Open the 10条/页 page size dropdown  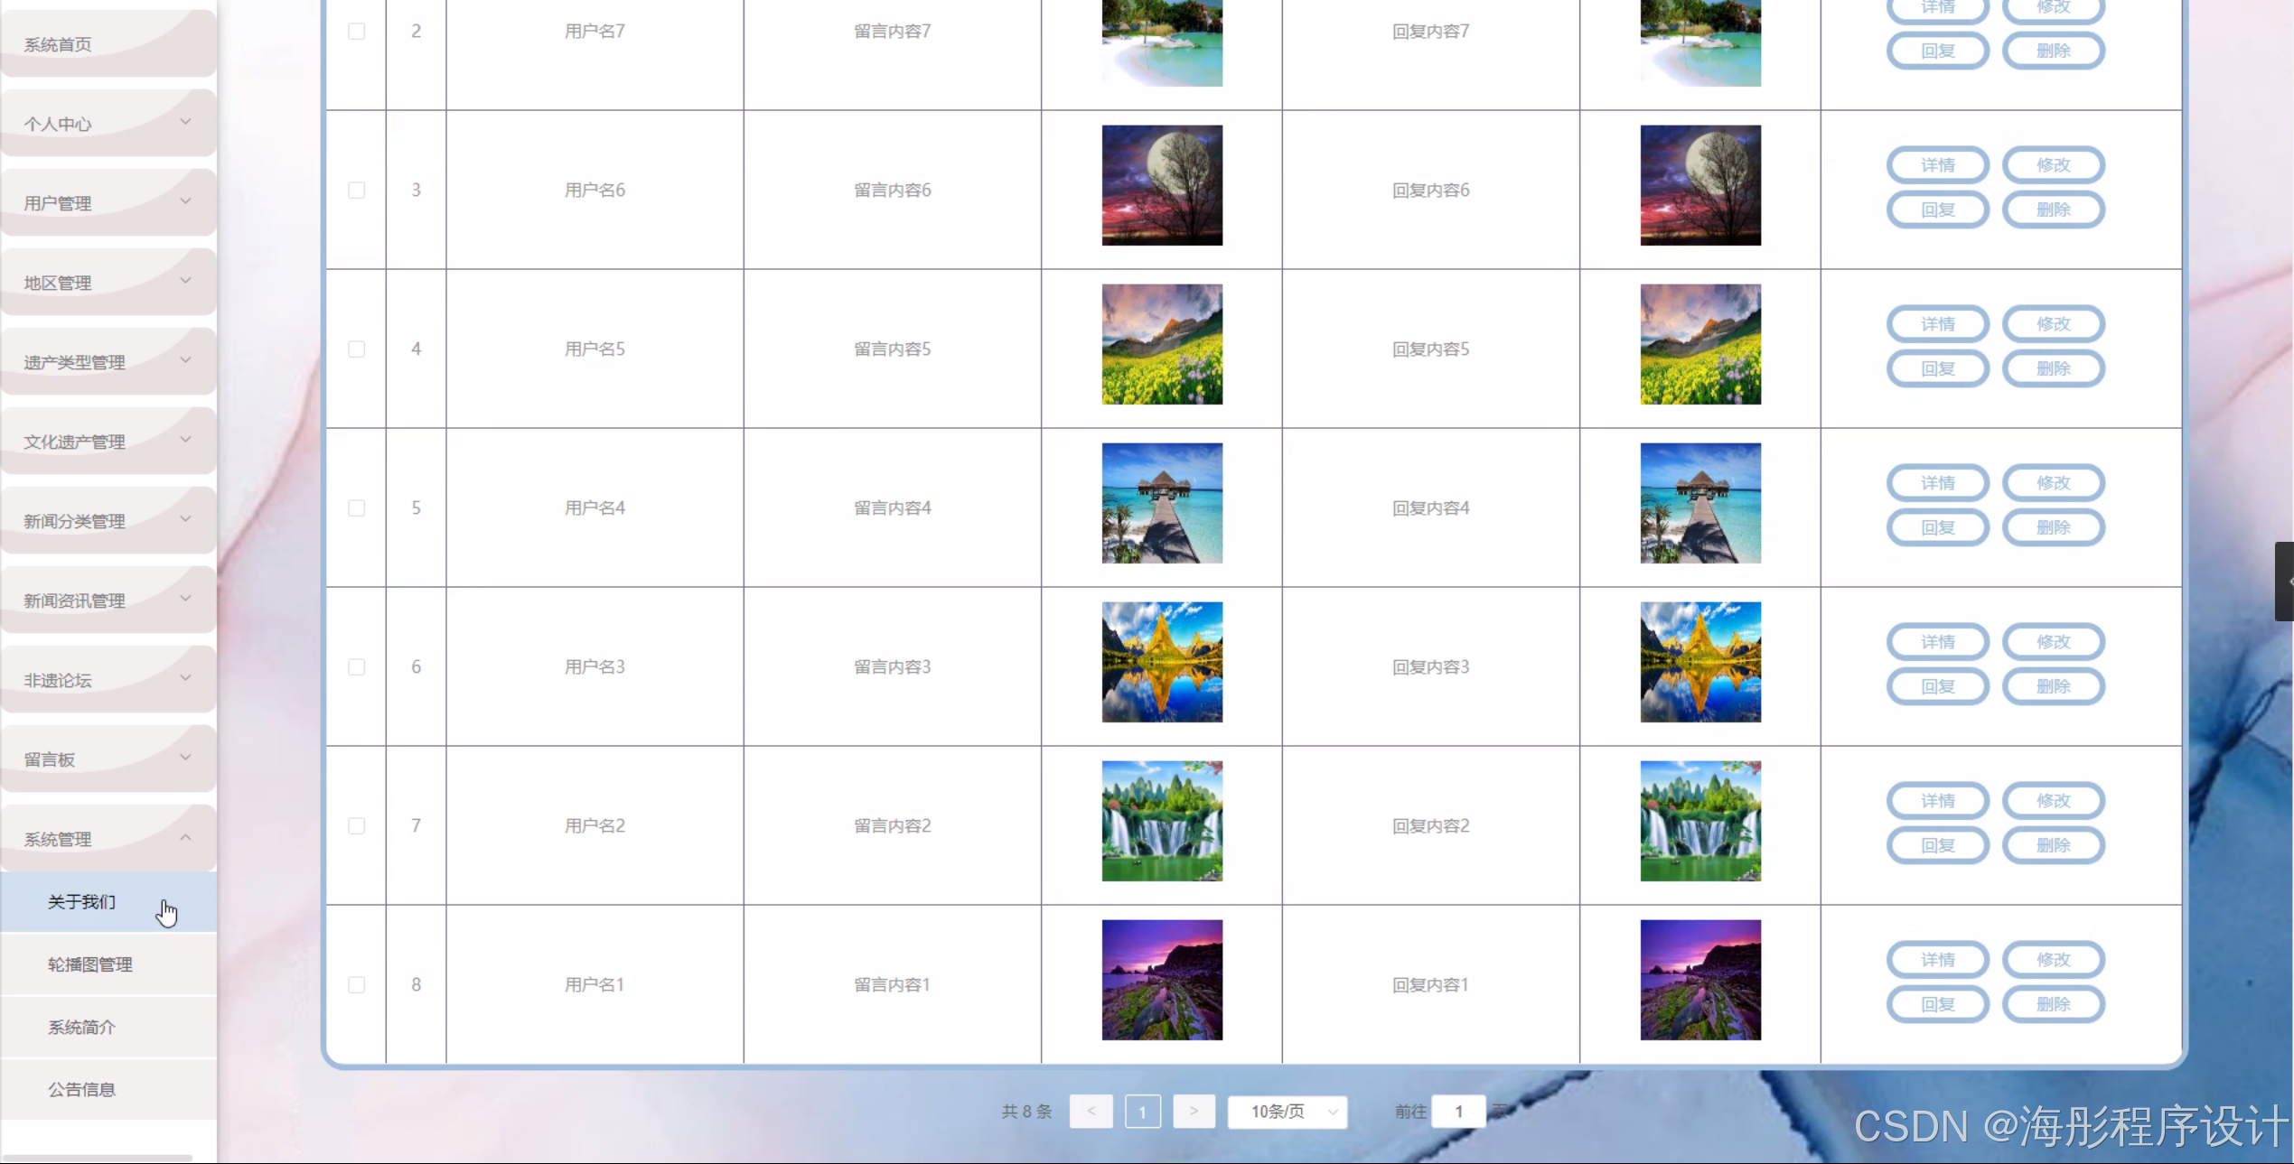(x=1287, y=1112)
